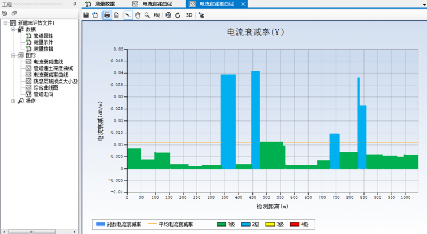Viewport: 427px width, 234px height.
Task: Open 测量数据 in the tree
Action: click(43, 49)
